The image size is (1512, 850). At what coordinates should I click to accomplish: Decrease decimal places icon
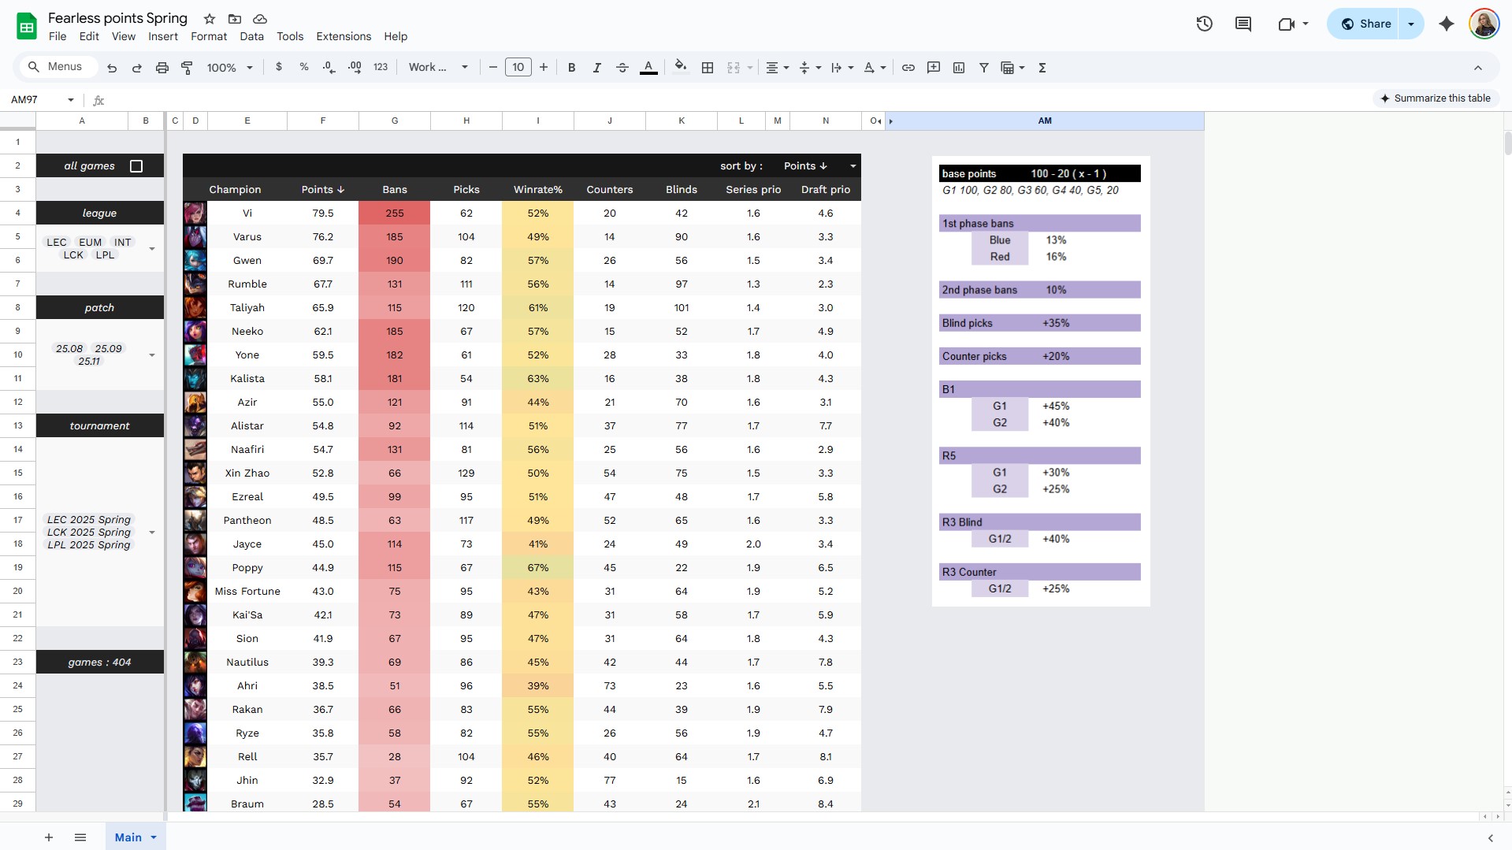click(329, 67)
